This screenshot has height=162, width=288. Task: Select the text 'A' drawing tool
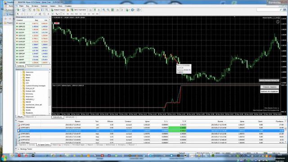[48, 14]
